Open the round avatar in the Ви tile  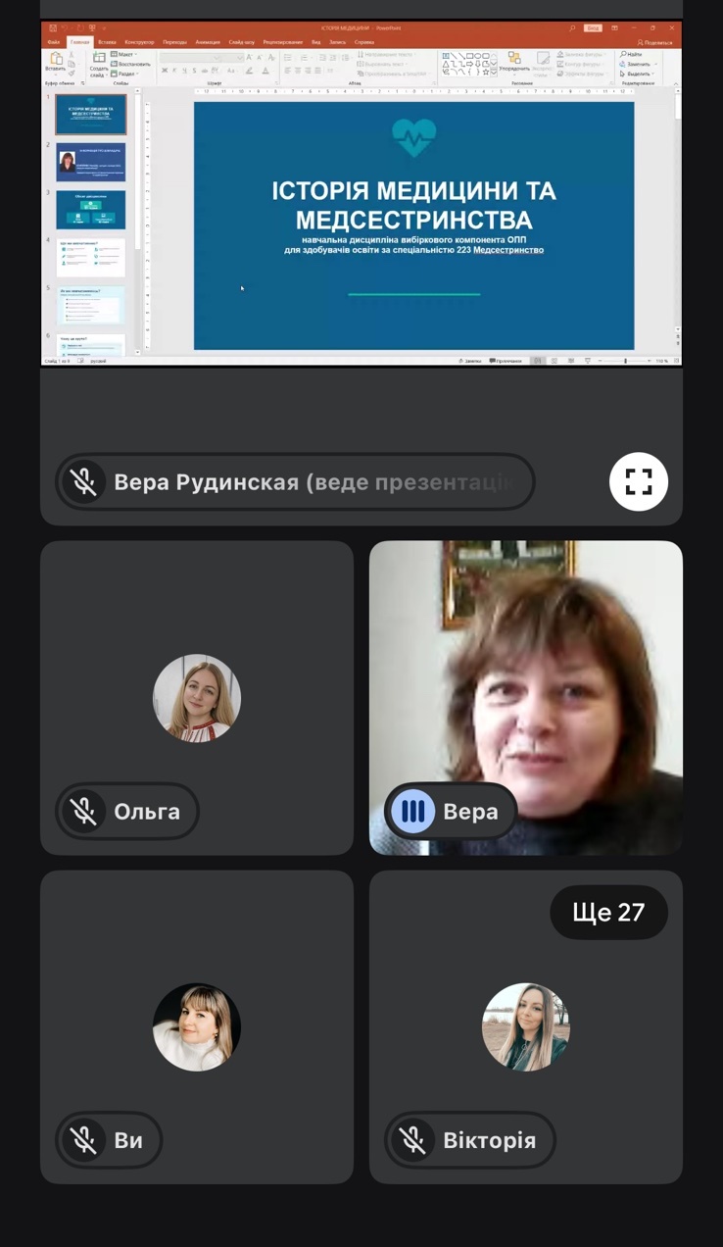[197, 1027]
